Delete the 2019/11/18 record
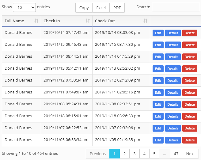This screenshot has width=201, height=160. click(190, 116)
